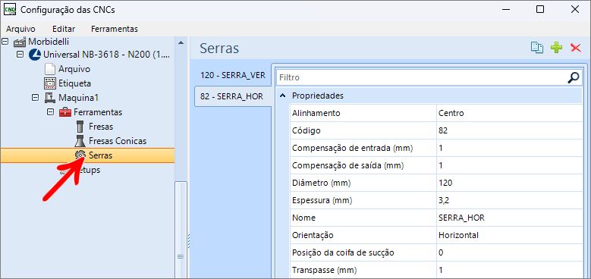Collapse the Propriedades section
The width and height of the screenshot is (591, 279).
[282, 96]
